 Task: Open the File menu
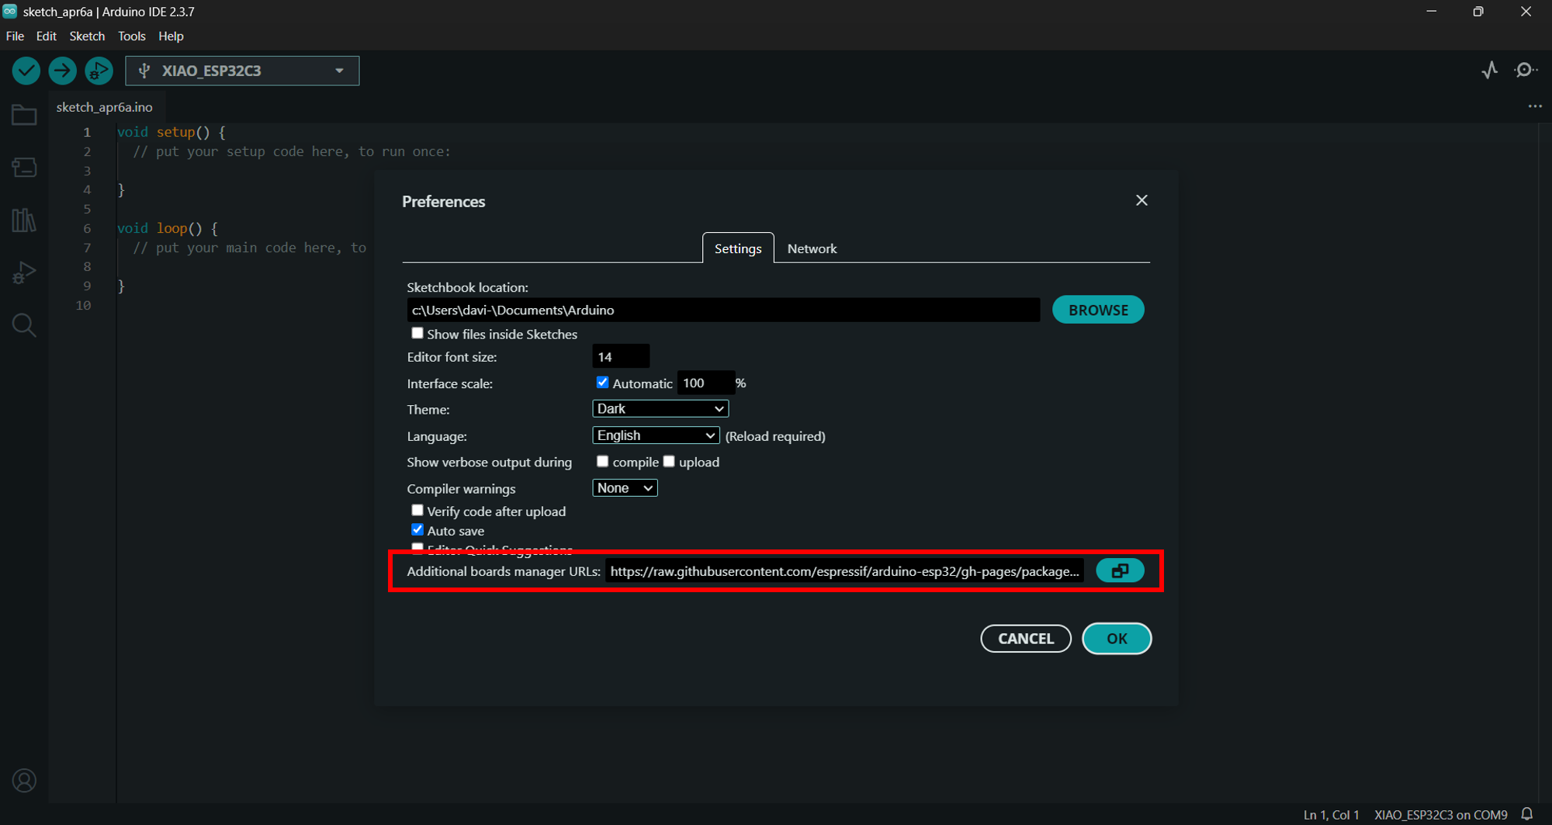(15, 36)
